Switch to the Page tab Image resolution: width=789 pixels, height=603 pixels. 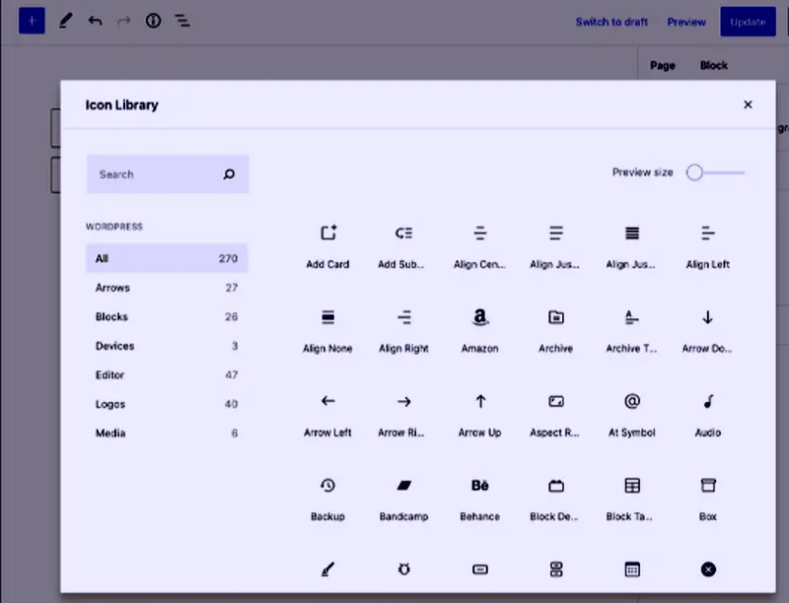[662, 65]
